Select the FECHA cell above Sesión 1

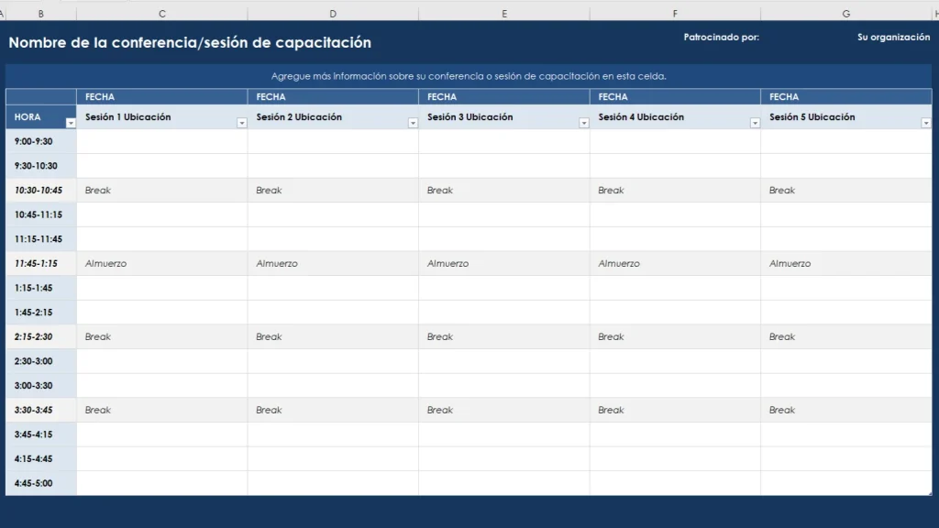pyautogui.click(x=161, y=96)
